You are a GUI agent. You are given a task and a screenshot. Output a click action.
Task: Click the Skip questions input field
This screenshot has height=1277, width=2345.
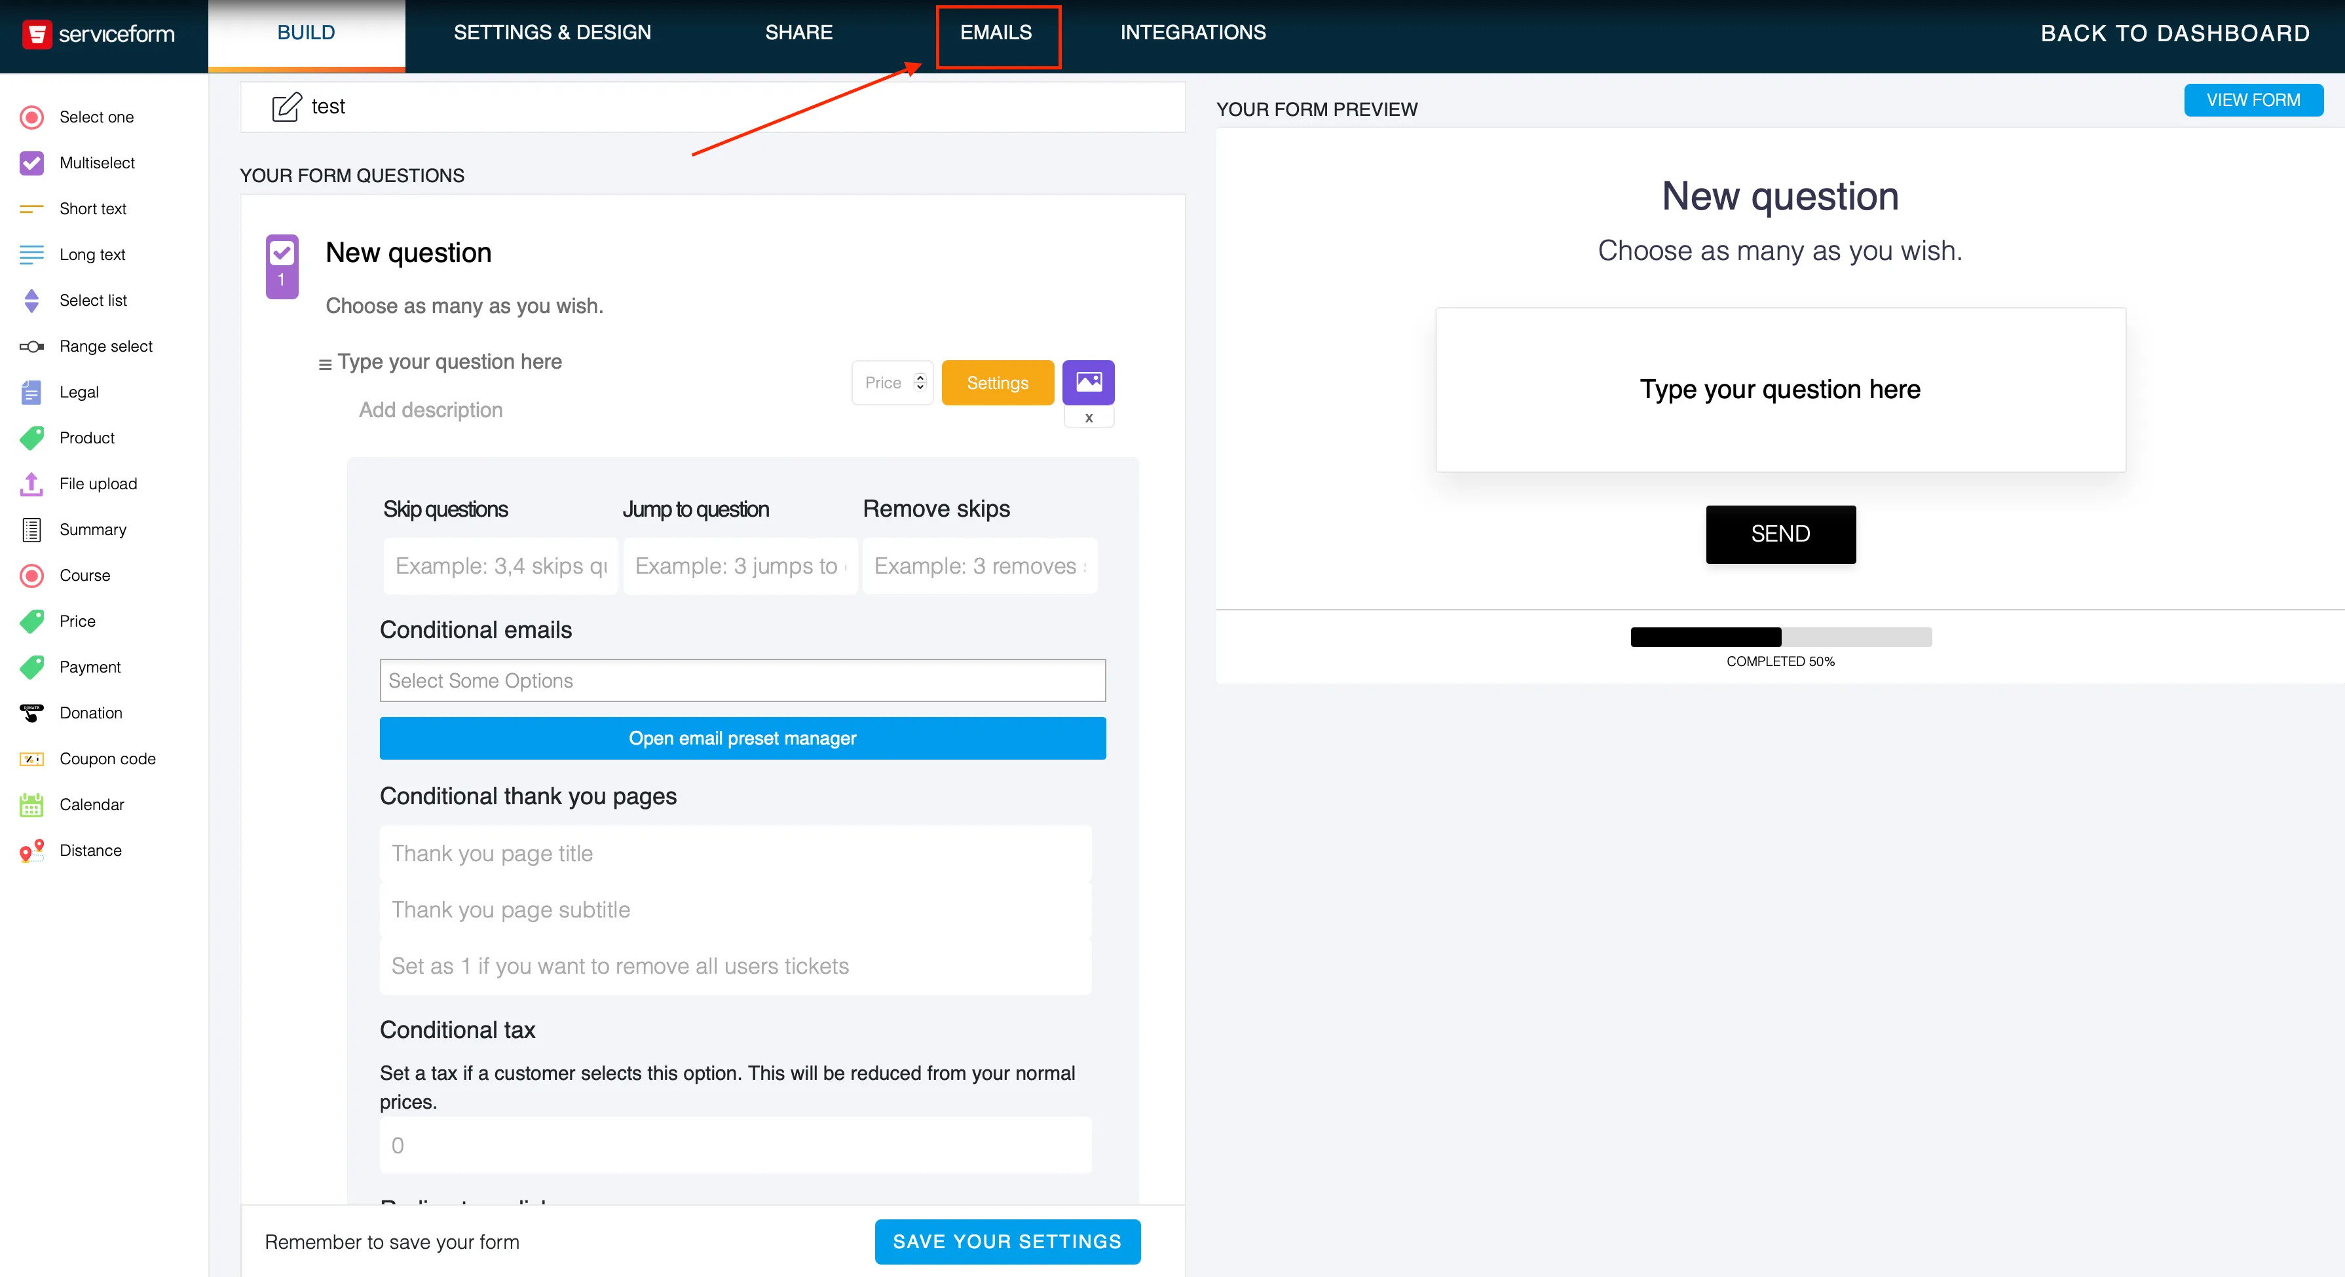(500, 566)
